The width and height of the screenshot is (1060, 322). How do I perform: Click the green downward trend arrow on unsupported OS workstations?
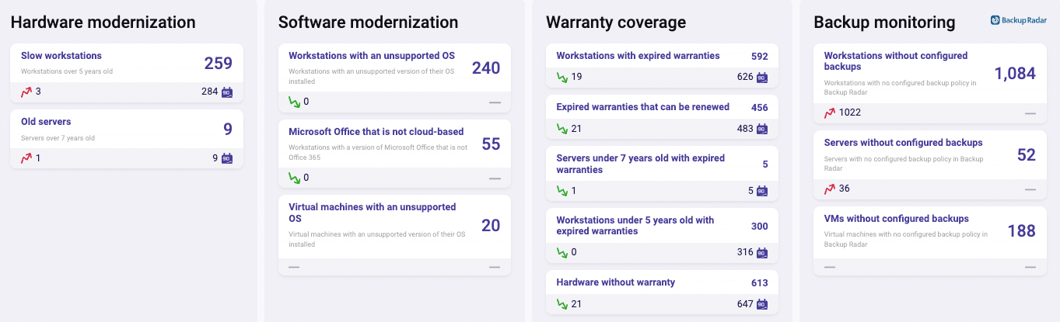click(295, 102)
